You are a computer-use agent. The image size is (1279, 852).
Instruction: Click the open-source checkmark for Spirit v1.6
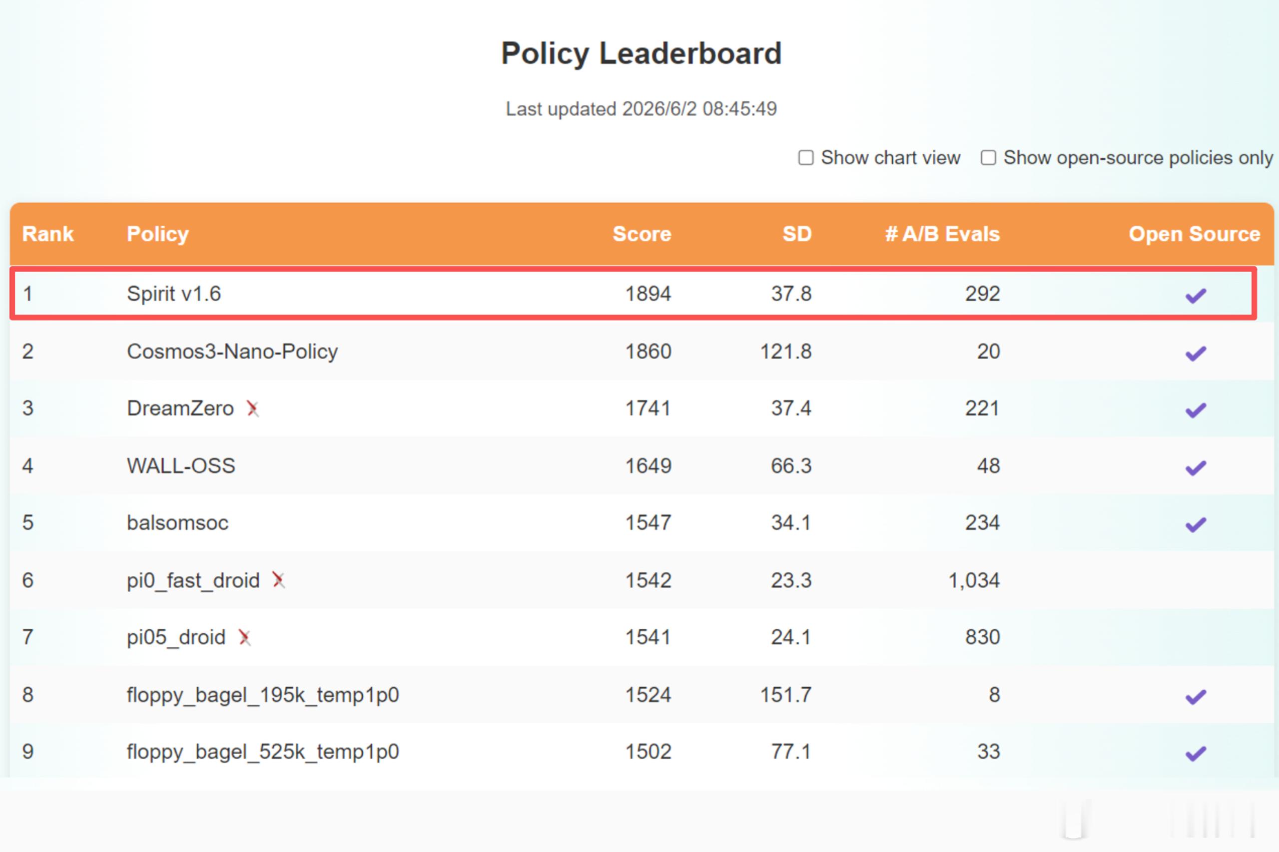coord(1196,296)
